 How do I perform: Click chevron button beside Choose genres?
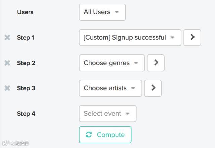[x=156, y=63]
